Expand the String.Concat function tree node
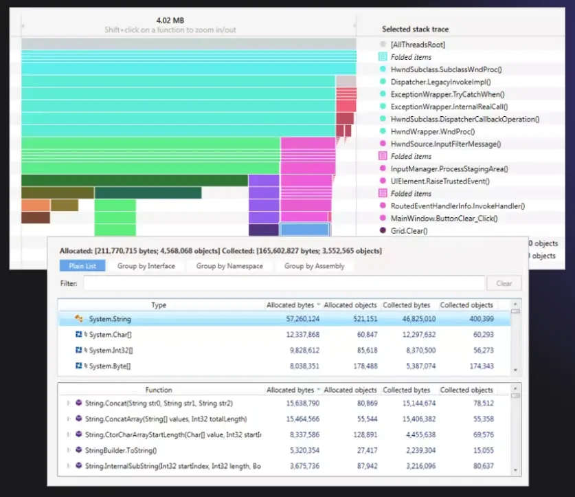Image resolution: width=575 pixels, height=497 pixels. tap(68, 403)
